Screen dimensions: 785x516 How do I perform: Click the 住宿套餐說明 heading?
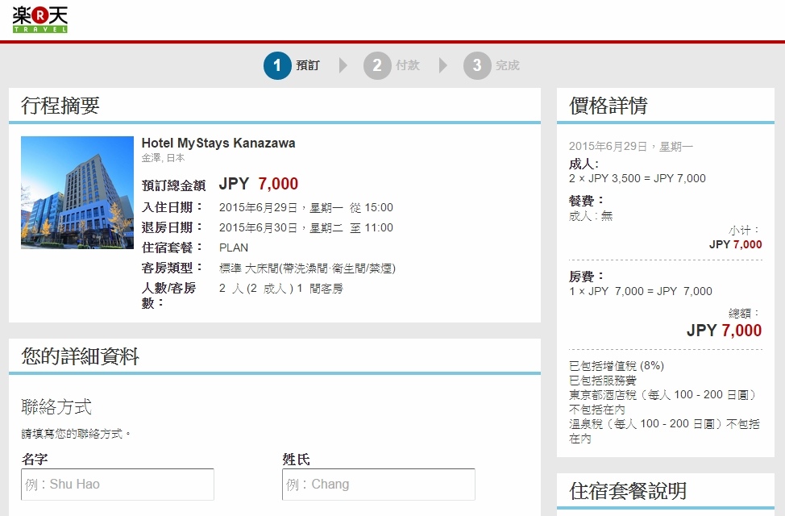coord(628,491)
